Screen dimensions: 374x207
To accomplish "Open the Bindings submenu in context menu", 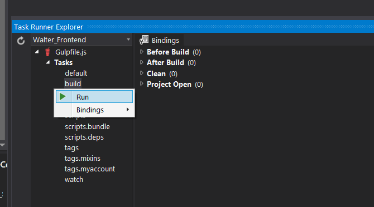I will pos(94,110).
